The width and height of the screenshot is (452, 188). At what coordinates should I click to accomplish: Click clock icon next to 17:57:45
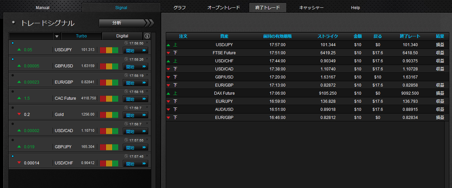(x=126, y=156)
